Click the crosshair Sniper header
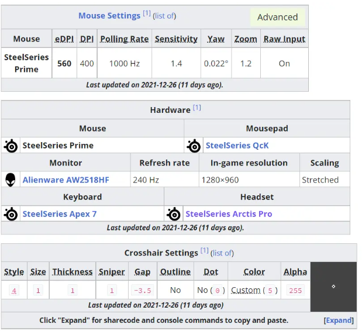 click(112, 272)
